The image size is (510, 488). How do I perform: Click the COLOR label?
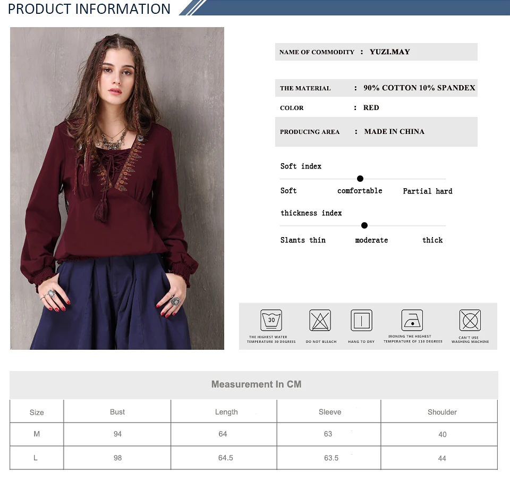(x=292, y=108)
